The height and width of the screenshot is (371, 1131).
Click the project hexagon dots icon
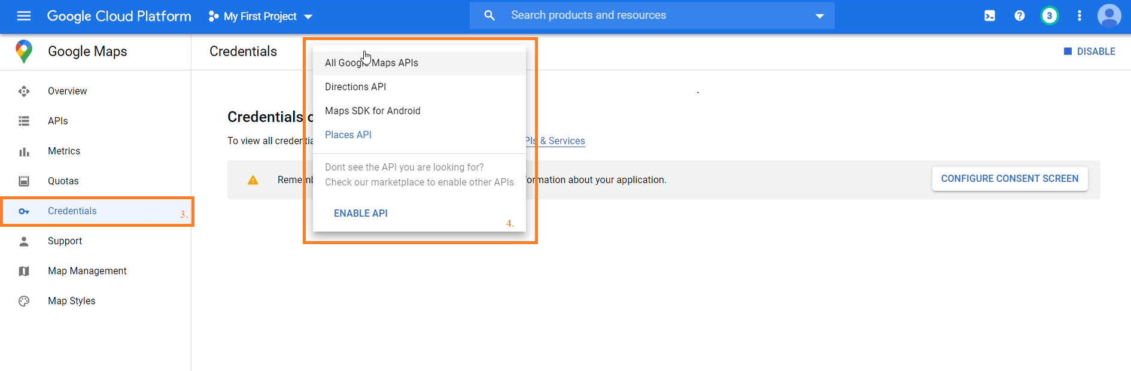point(213,16)
